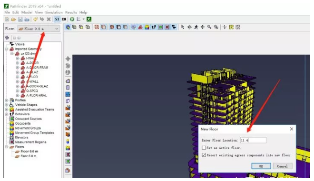Image resolution: width=314 pixels, height=181 pixels.
Task: Select the Roam running-figure tool
Action: click(196, 27)
